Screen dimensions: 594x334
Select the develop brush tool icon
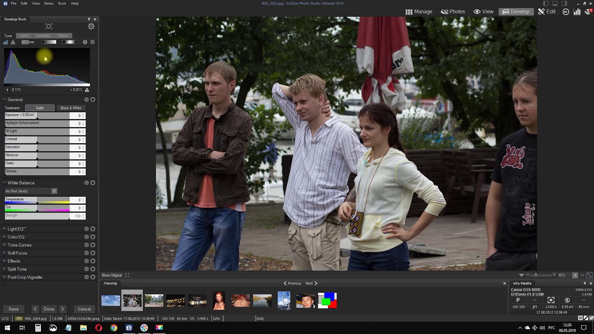[x=28, y=42]
